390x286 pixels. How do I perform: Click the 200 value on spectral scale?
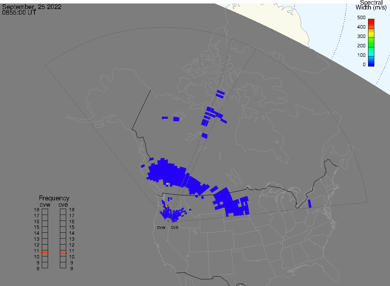[x=361, y=46]
